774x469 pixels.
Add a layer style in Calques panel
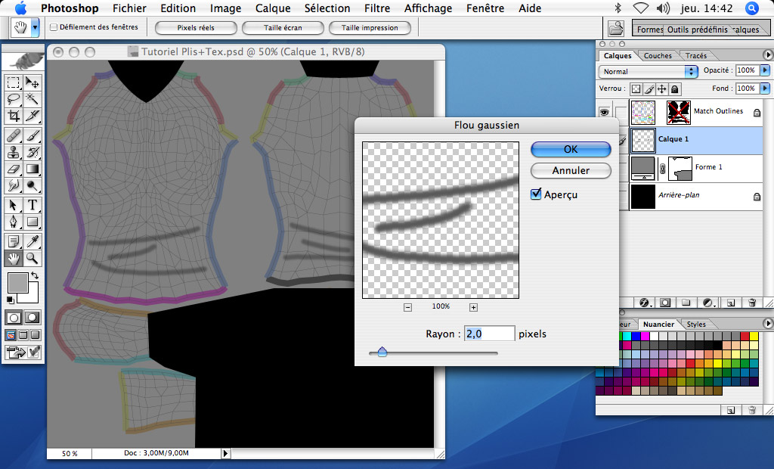tap(645, 303)
